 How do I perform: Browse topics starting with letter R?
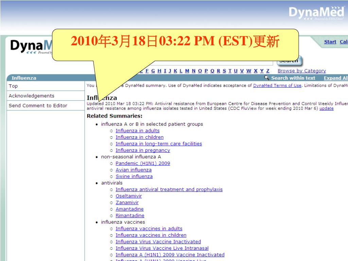coord(219,71)
